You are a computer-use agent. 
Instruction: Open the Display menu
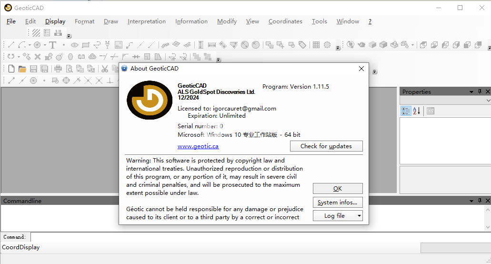coord(55,21)
